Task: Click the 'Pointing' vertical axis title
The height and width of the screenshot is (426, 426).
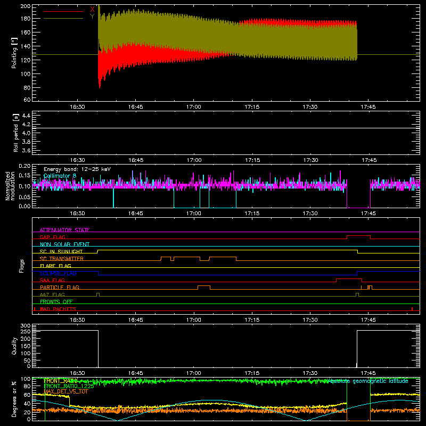Action: [x=14, y=53]
